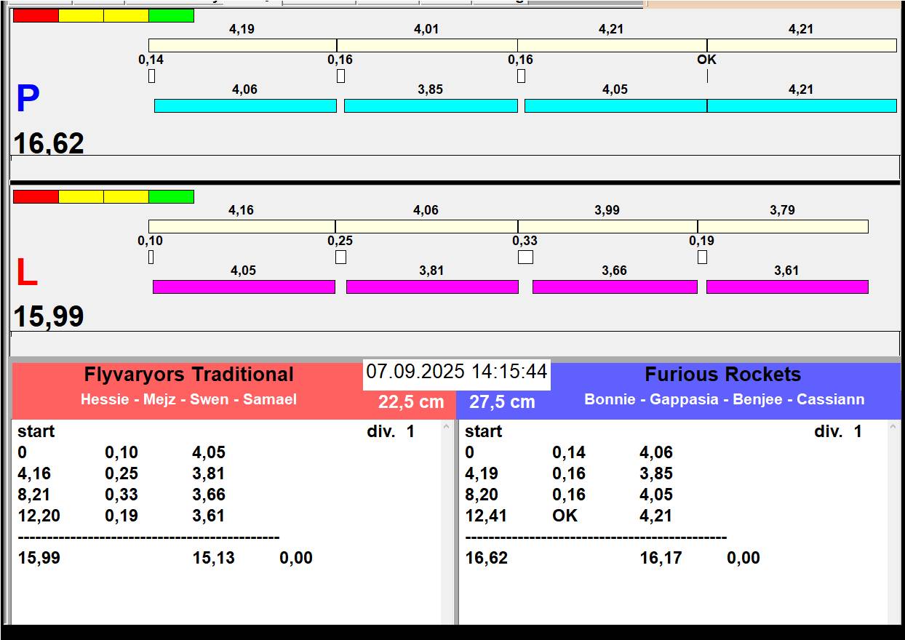905x640 pixels.
Task: Click 0,14 in Furious Rockets results list
Action: tap(569, 452)
